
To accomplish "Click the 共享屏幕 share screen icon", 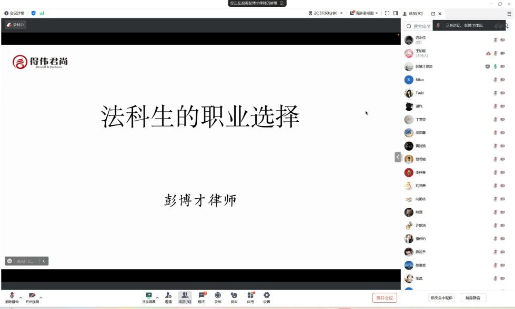I will tap(148, 296).
